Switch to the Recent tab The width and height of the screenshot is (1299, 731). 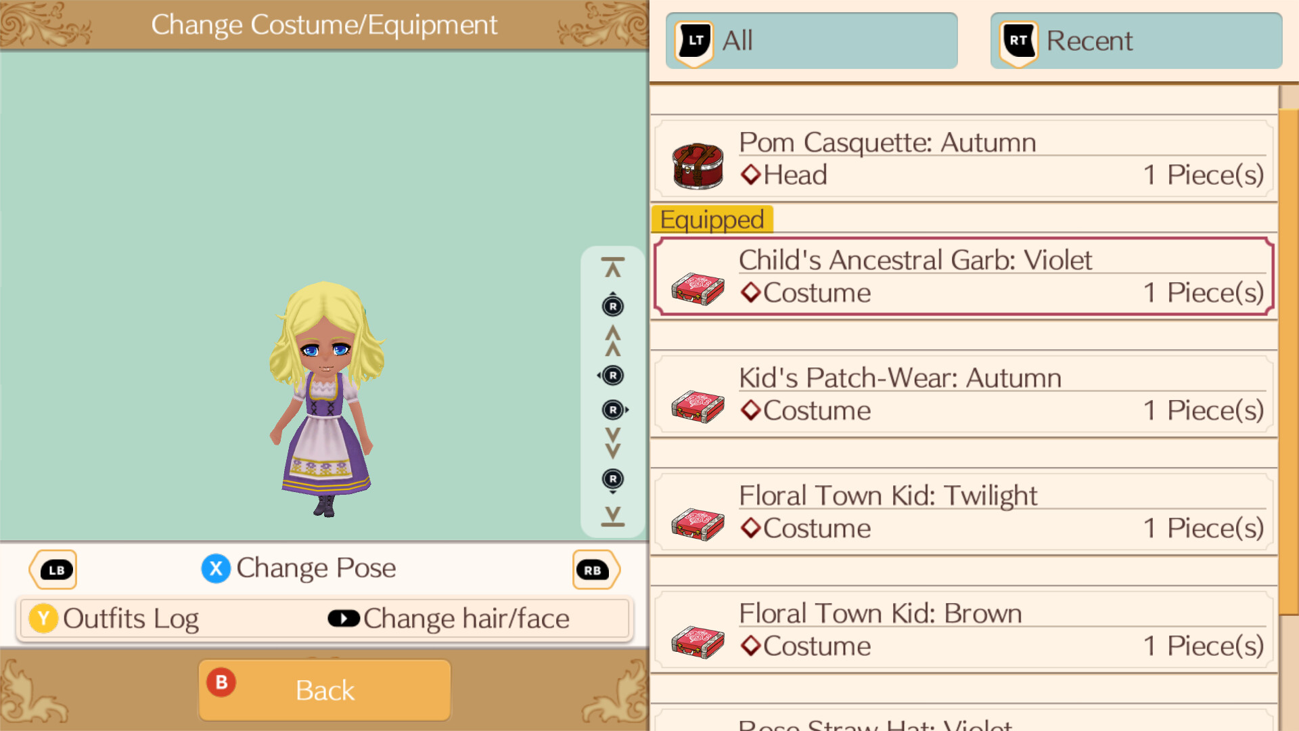click(x=1137, y=41)
